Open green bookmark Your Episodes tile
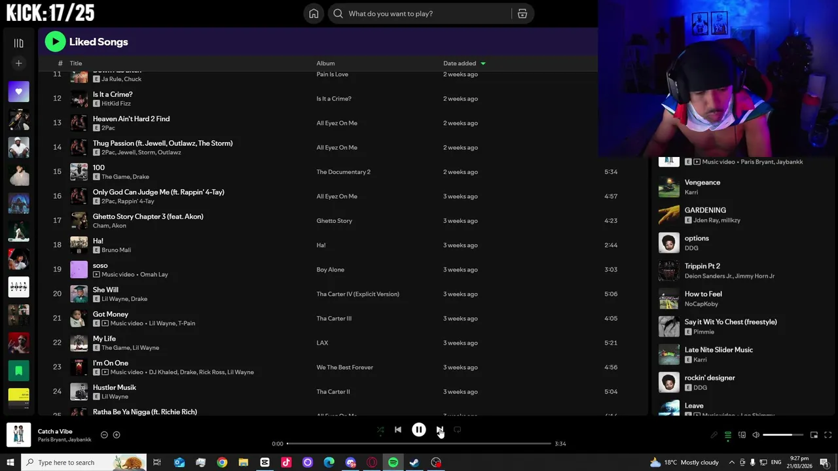The height and width of the screenshot is (471, 838). 18,371
